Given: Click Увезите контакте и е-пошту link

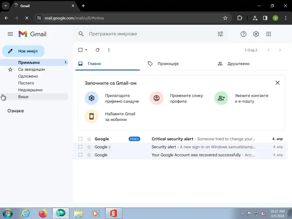Looking at the screenshot, I should (252, 98).
